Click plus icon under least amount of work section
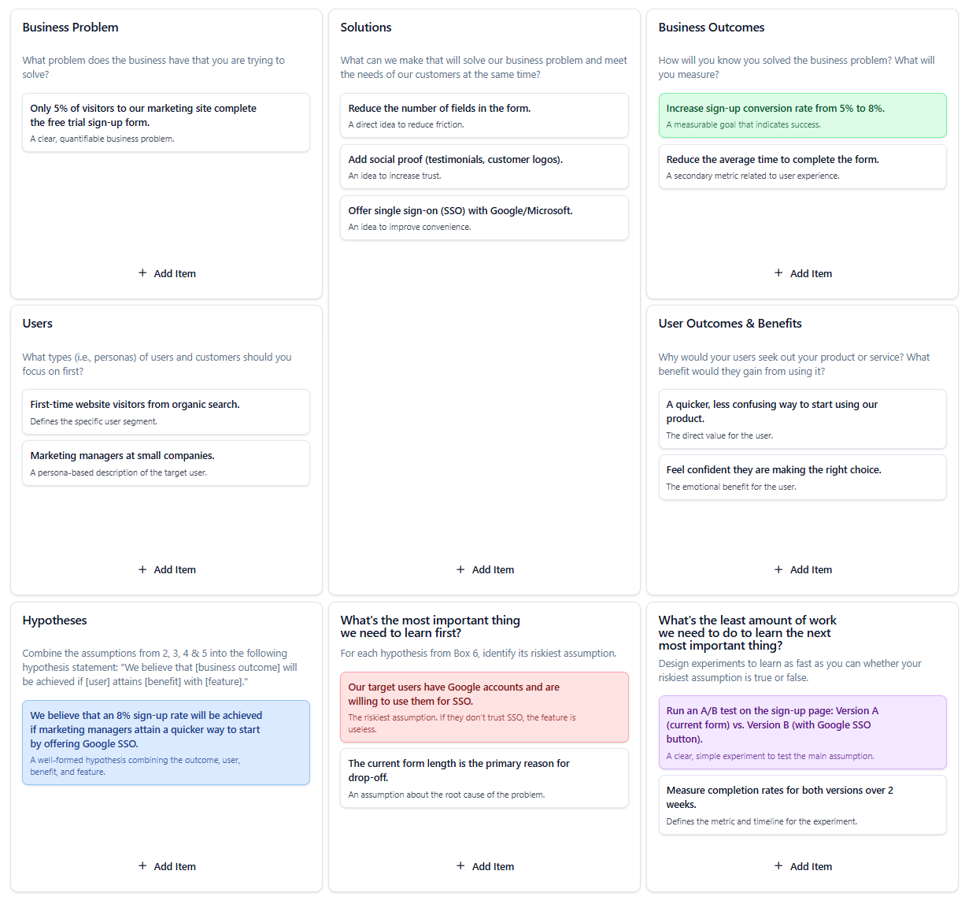Screen dimensions: 965x904 (x=778, y=865)
